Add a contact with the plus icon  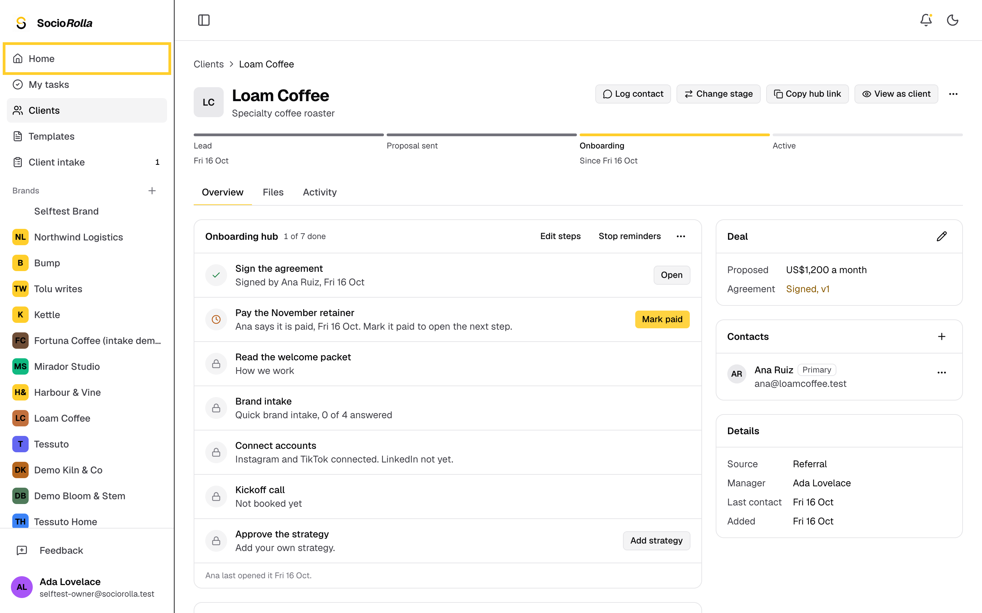click(941, 336)
